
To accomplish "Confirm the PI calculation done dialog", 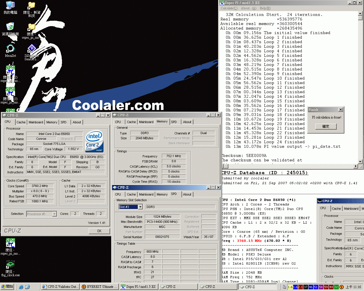I will pos(326,126).
